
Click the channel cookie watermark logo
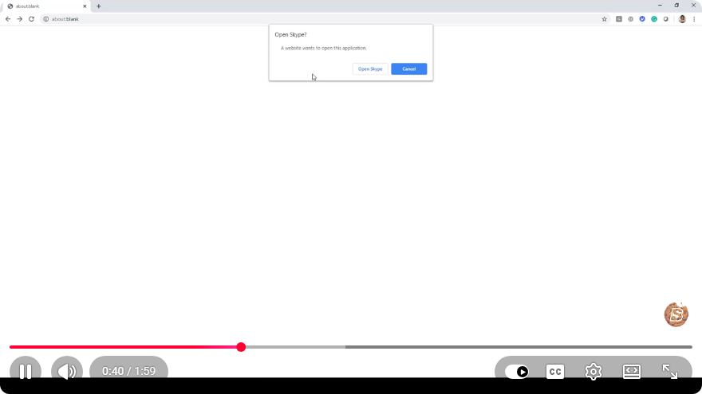(676, 314)
